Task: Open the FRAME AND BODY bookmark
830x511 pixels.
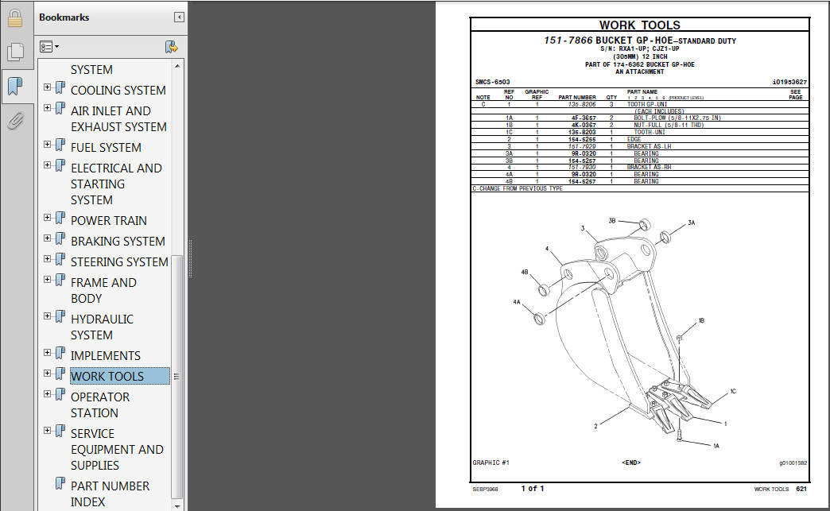Action: pos(103,290)
